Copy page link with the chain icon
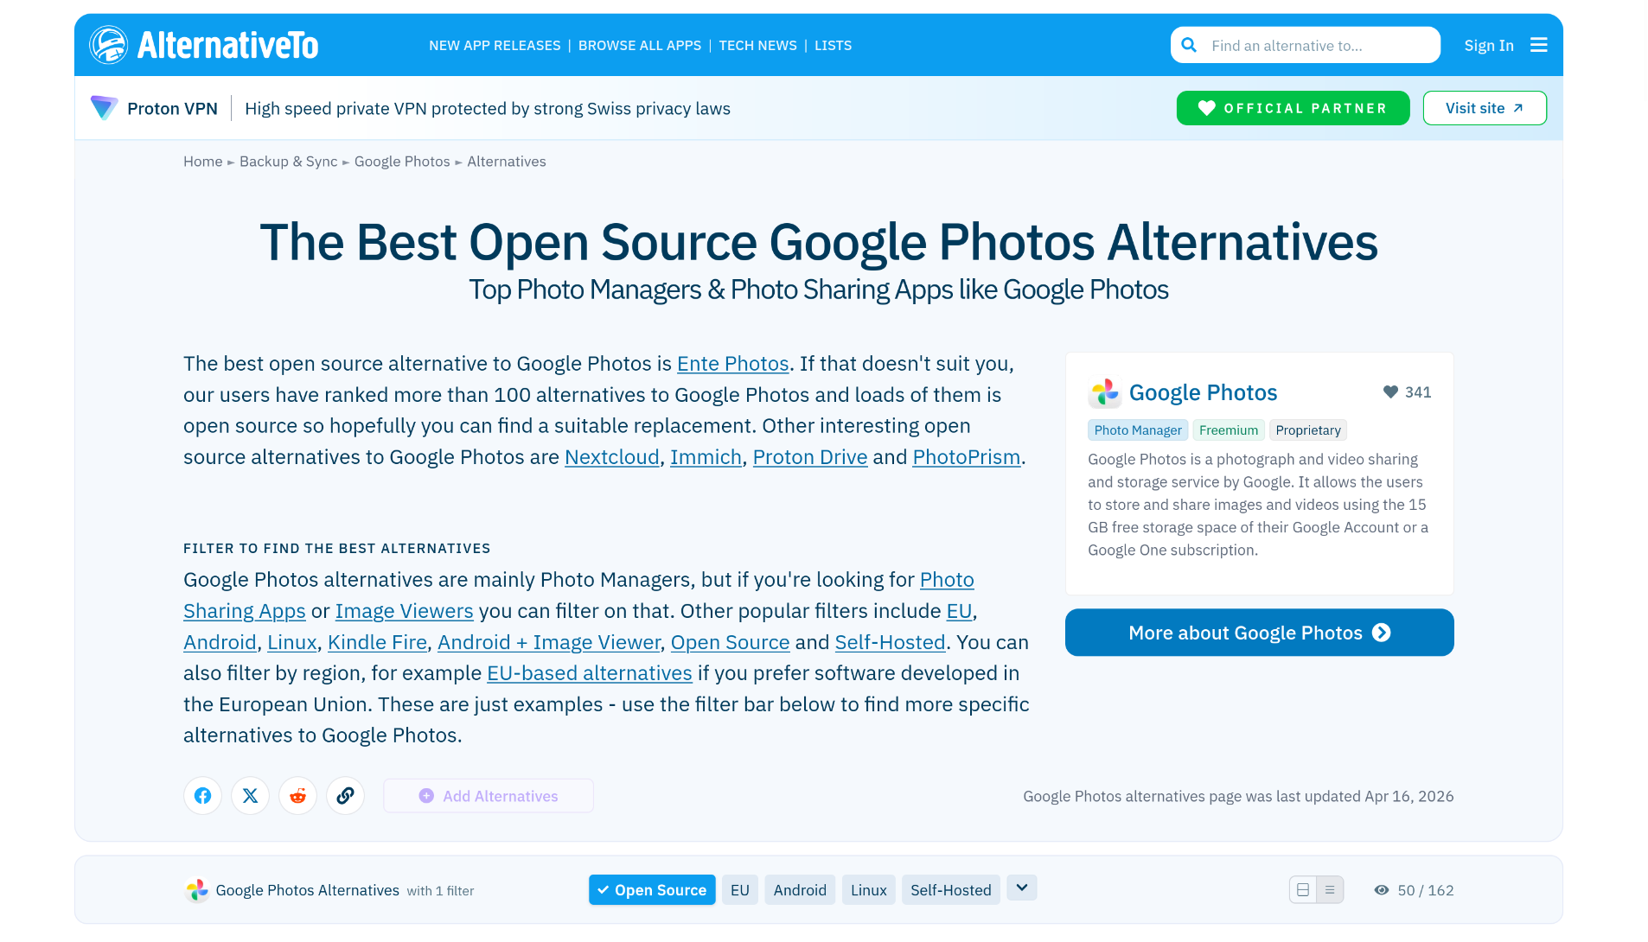Viewport: 1648px width, 942px height. pos(345,796)
